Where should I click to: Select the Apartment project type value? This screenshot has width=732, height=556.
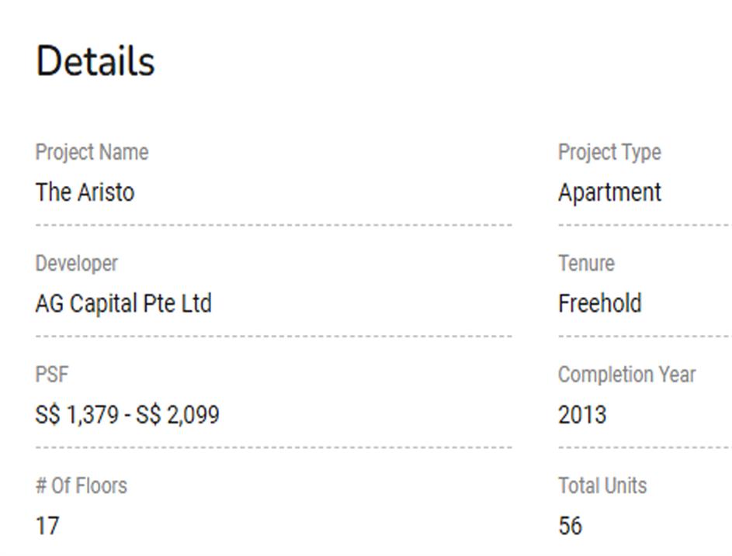click(x=609, y=192)
